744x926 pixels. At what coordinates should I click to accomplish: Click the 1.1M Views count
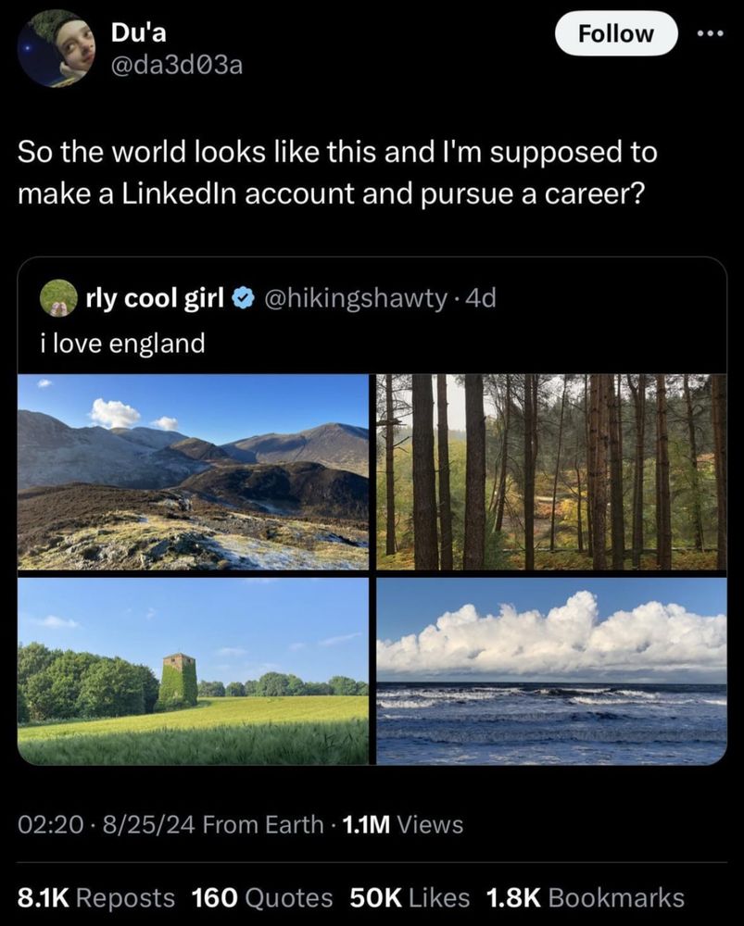404,823
